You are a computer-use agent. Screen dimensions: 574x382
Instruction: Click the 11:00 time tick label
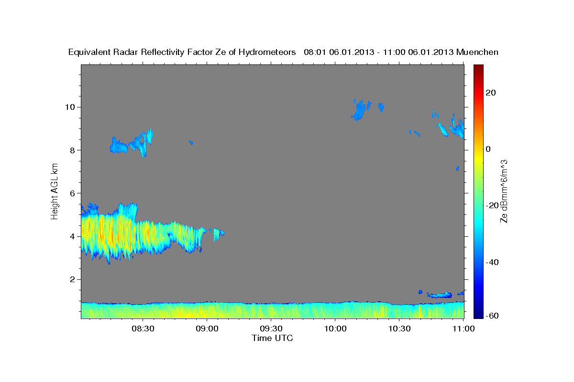[463, 329]
